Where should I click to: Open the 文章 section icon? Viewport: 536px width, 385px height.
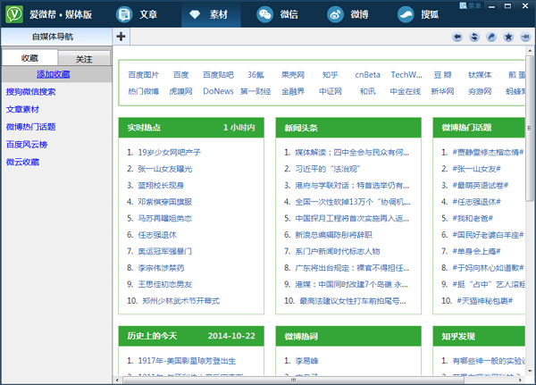pyautogui.click(x=124, y=14)
